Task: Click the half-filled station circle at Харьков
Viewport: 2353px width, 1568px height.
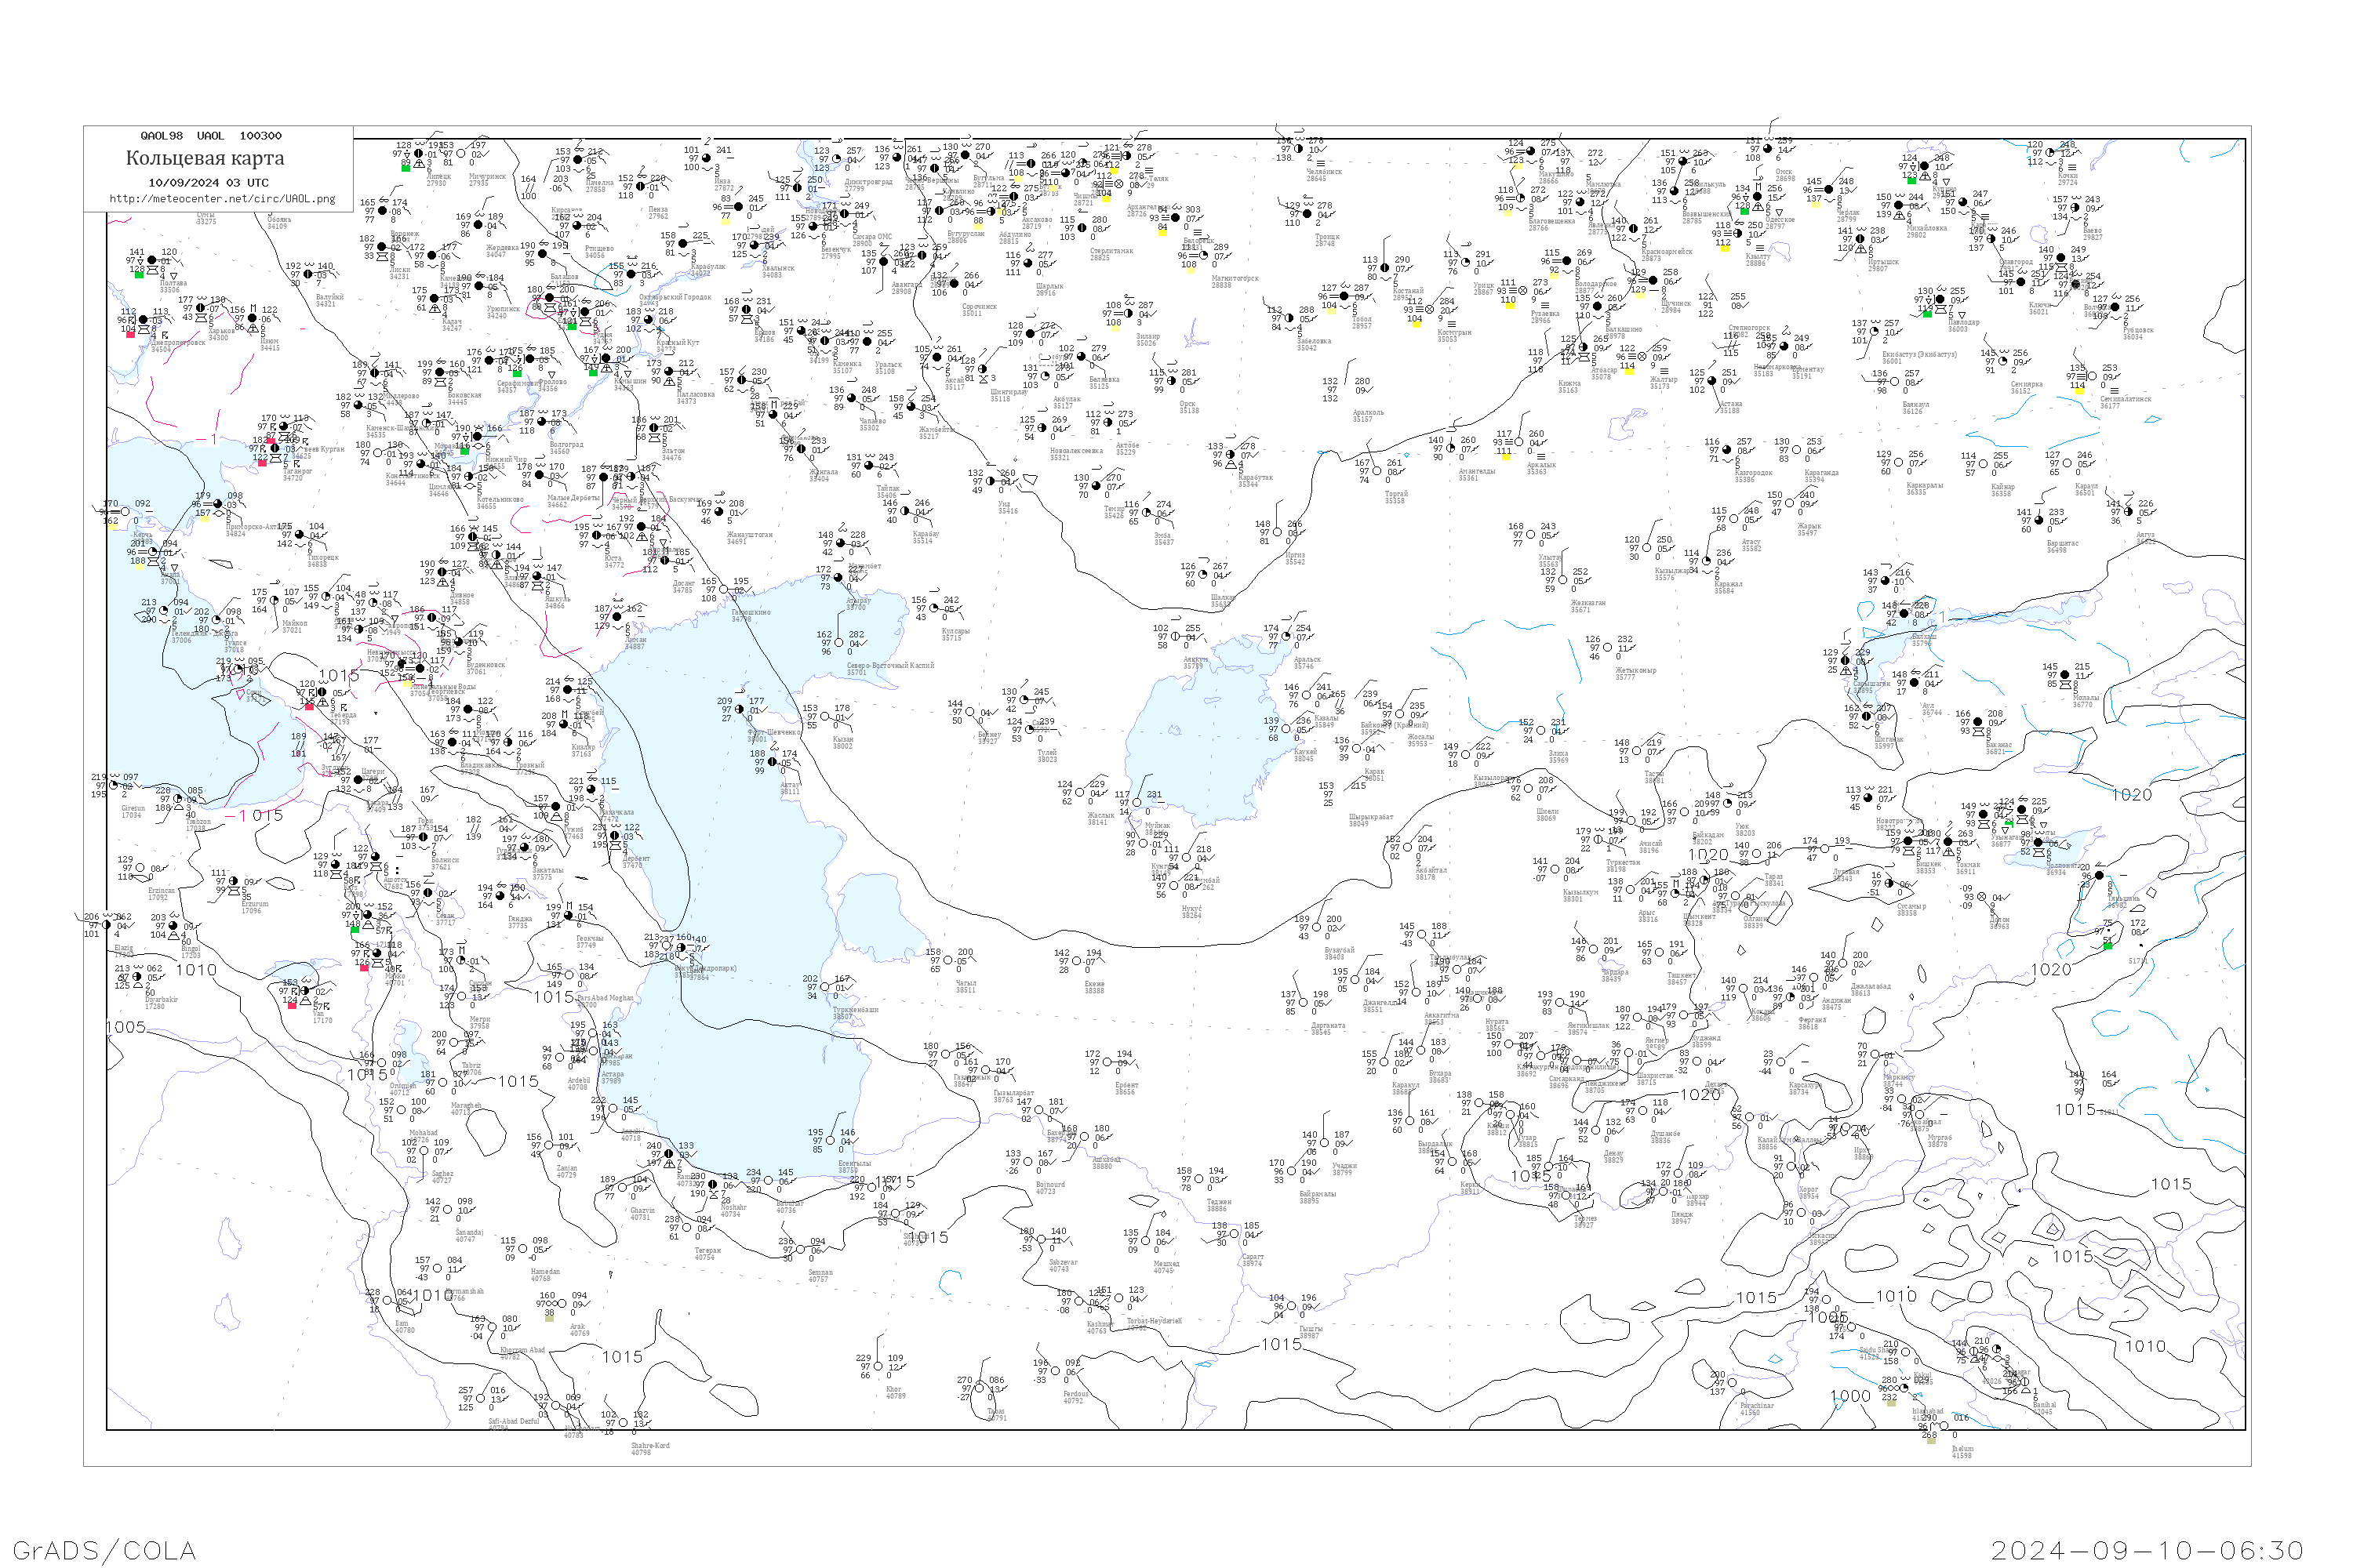Action: click(200, 308)
